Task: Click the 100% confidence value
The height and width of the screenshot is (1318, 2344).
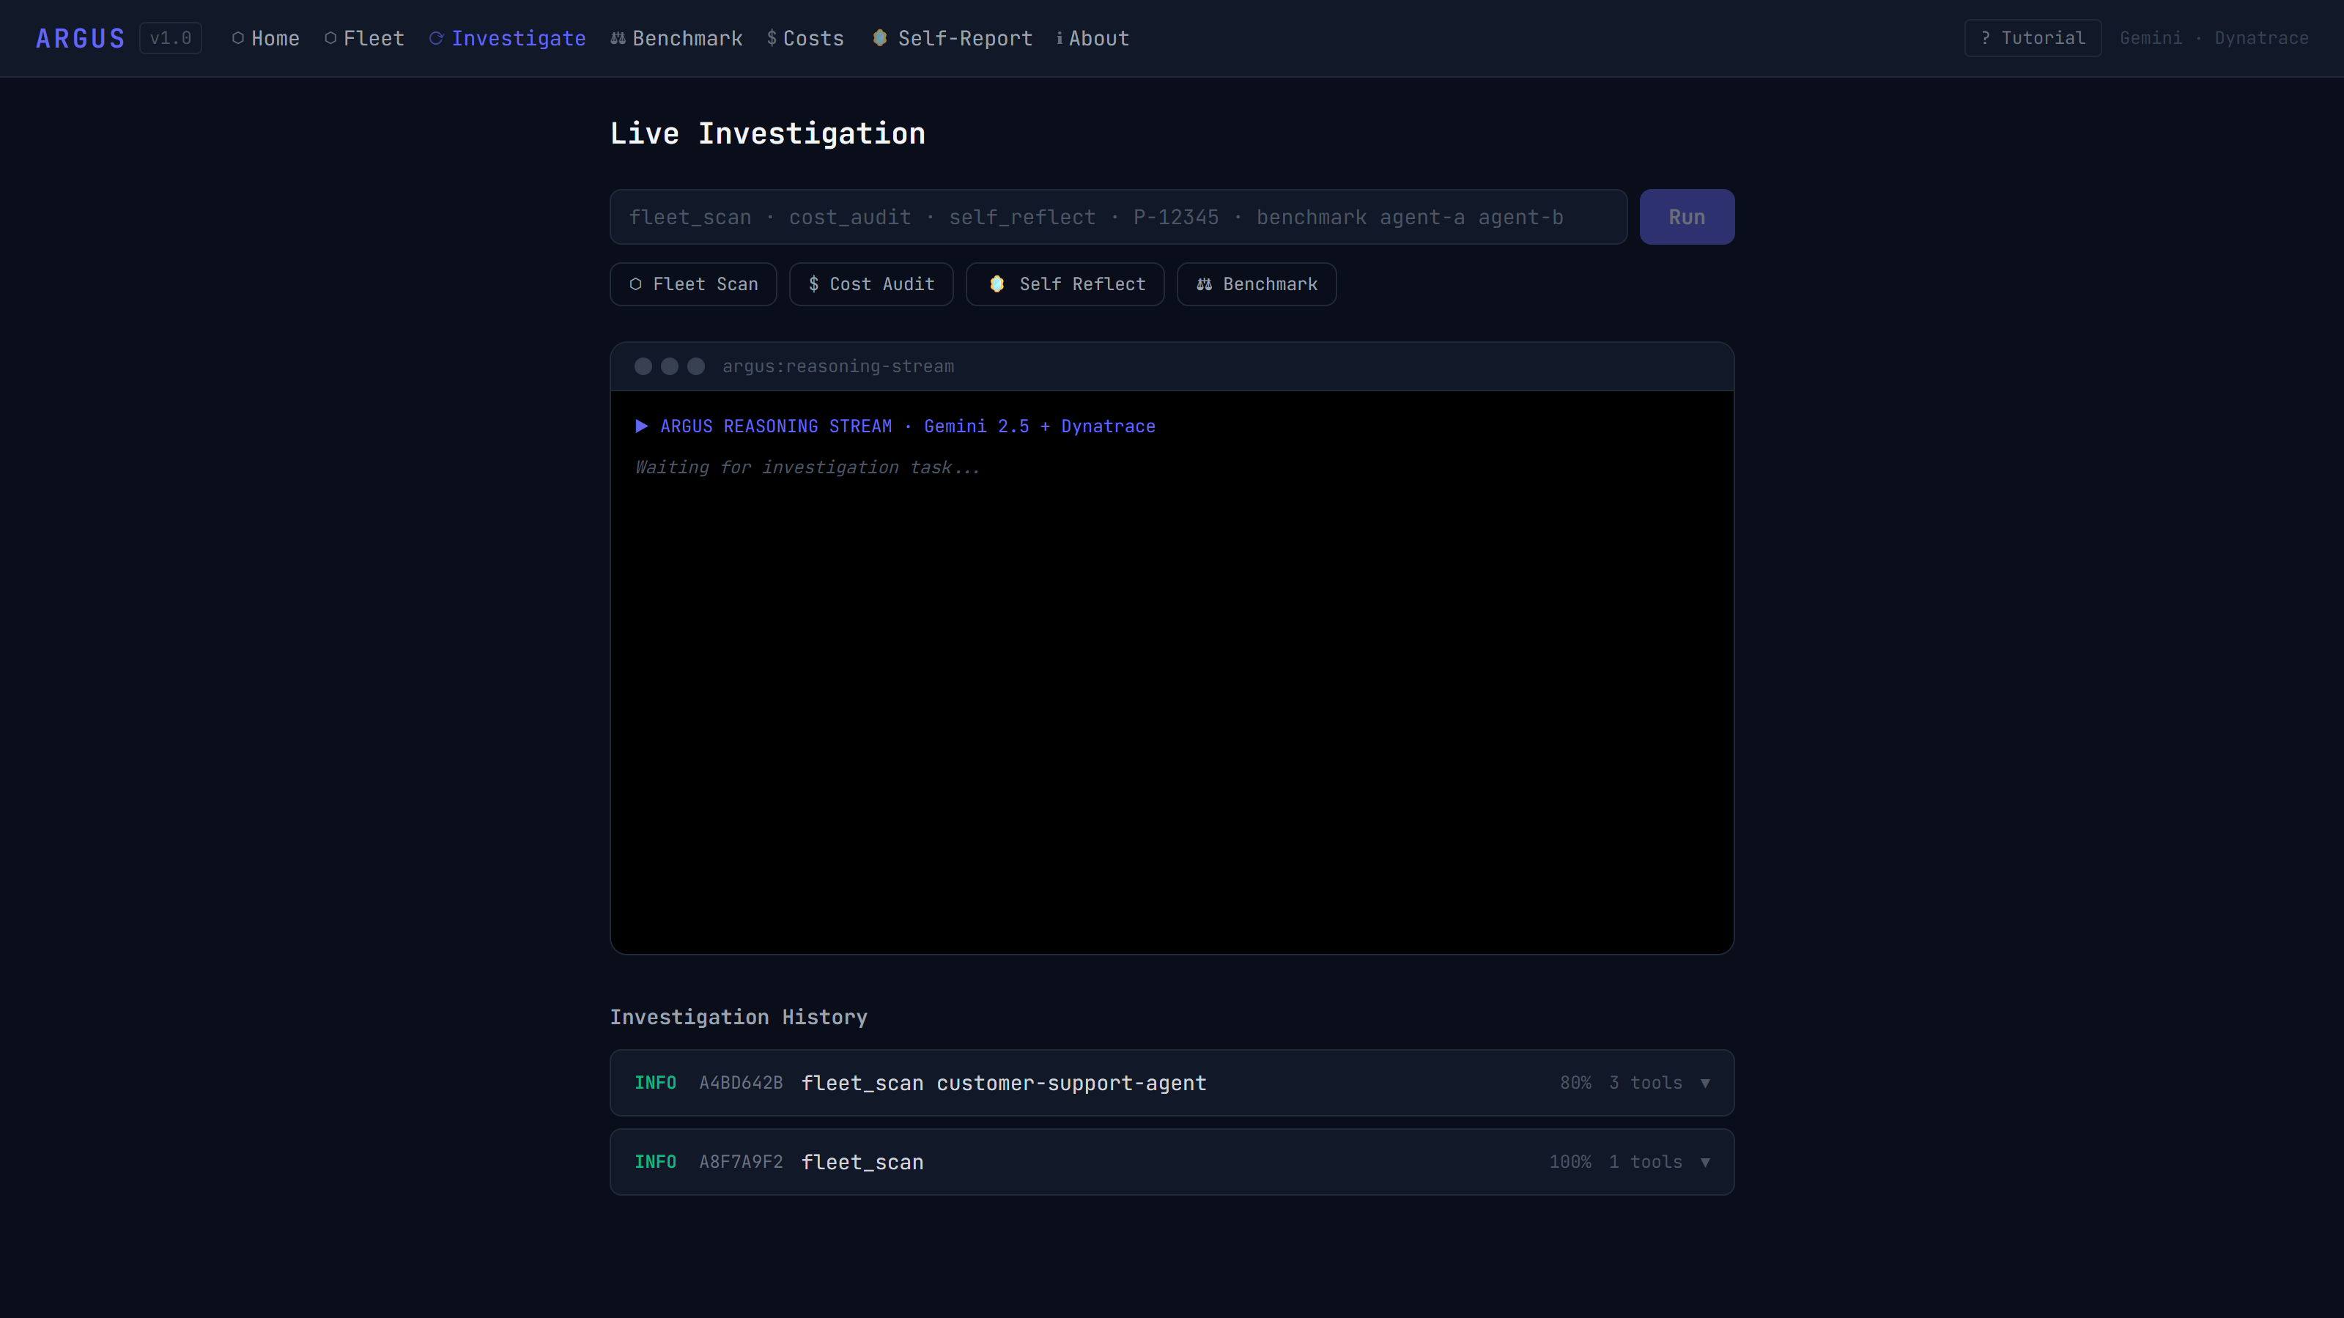Action: tap(1570, 1161)
